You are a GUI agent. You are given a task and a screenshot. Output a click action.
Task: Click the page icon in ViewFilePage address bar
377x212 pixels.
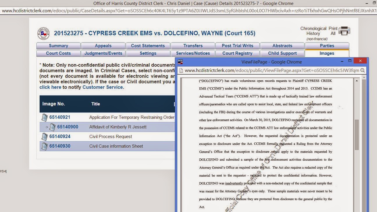point(181,70)
